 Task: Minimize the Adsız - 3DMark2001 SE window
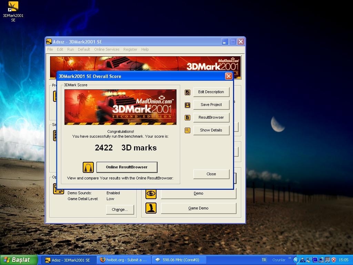click(x=225, y=42)
